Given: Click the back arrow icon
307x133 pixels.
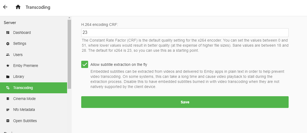Looking at the screenshot, I should click(5, 7).
